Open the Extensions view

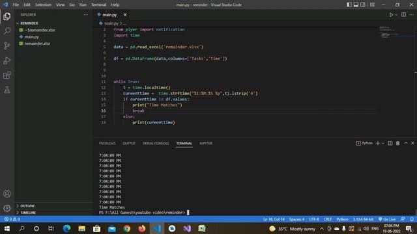[7, 75]
